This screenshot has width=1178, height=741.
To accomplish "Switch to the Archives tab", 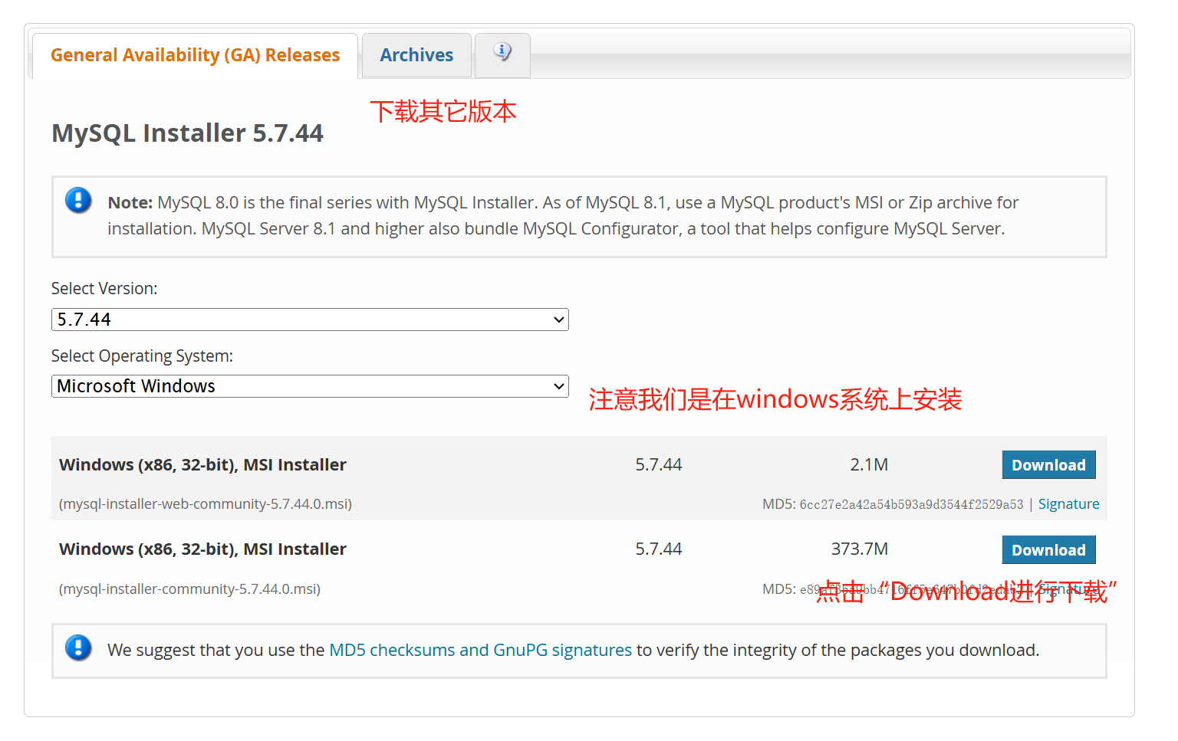I will click(416, 55).
